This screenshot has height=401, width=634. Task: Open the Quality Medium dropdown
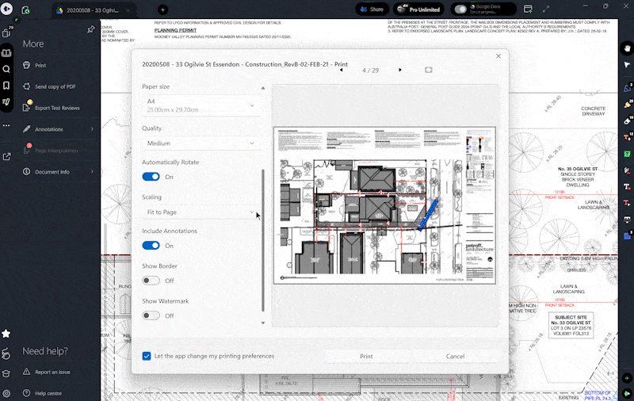[201, 143]
